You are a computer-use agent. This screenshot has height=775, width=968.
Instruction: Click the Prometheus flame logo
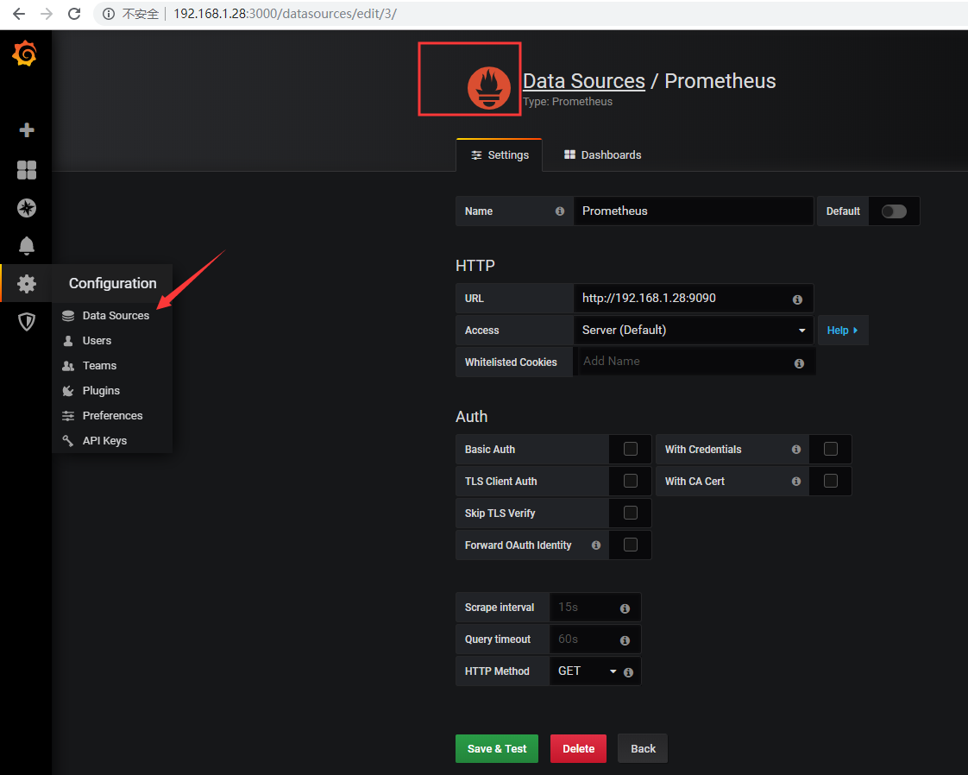[x=489, y=88]
